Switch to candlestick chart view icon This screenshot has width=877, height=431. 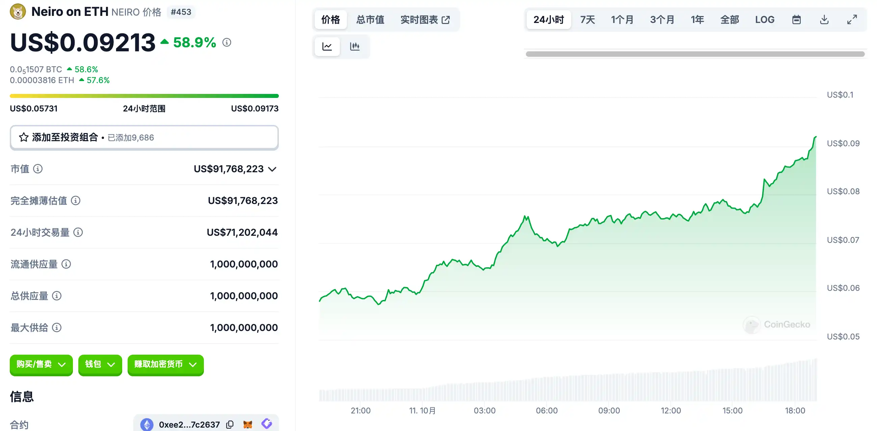(354, 46)
